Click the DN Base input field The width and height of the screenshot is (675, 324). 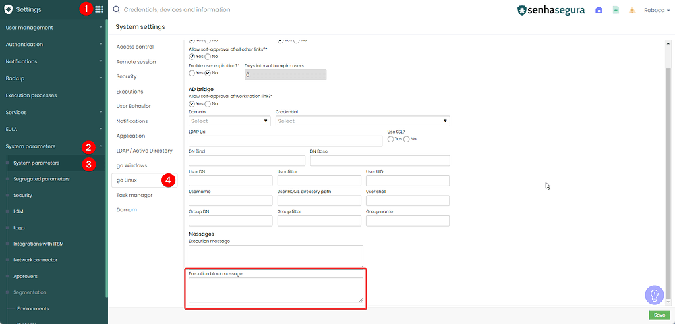click(x=380, y=161)
